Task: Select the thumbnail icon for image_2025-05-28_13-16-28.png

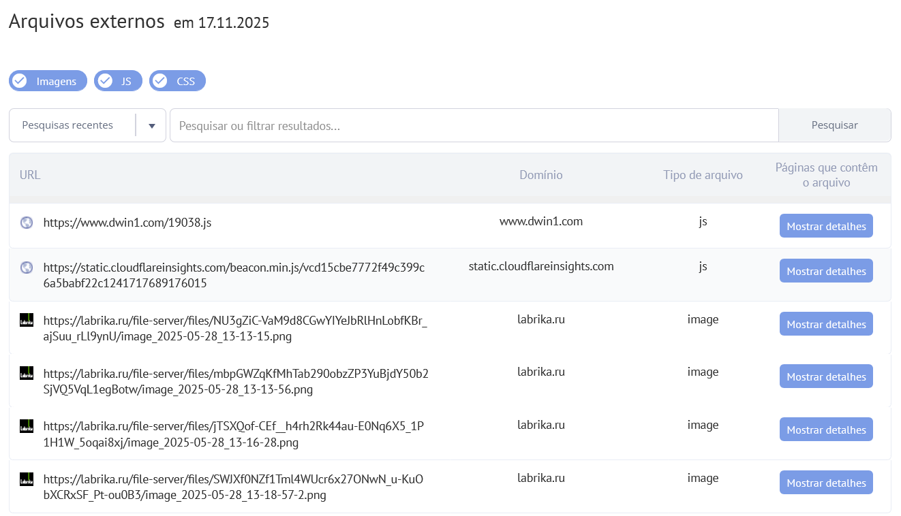Action: tap(26, 425)
